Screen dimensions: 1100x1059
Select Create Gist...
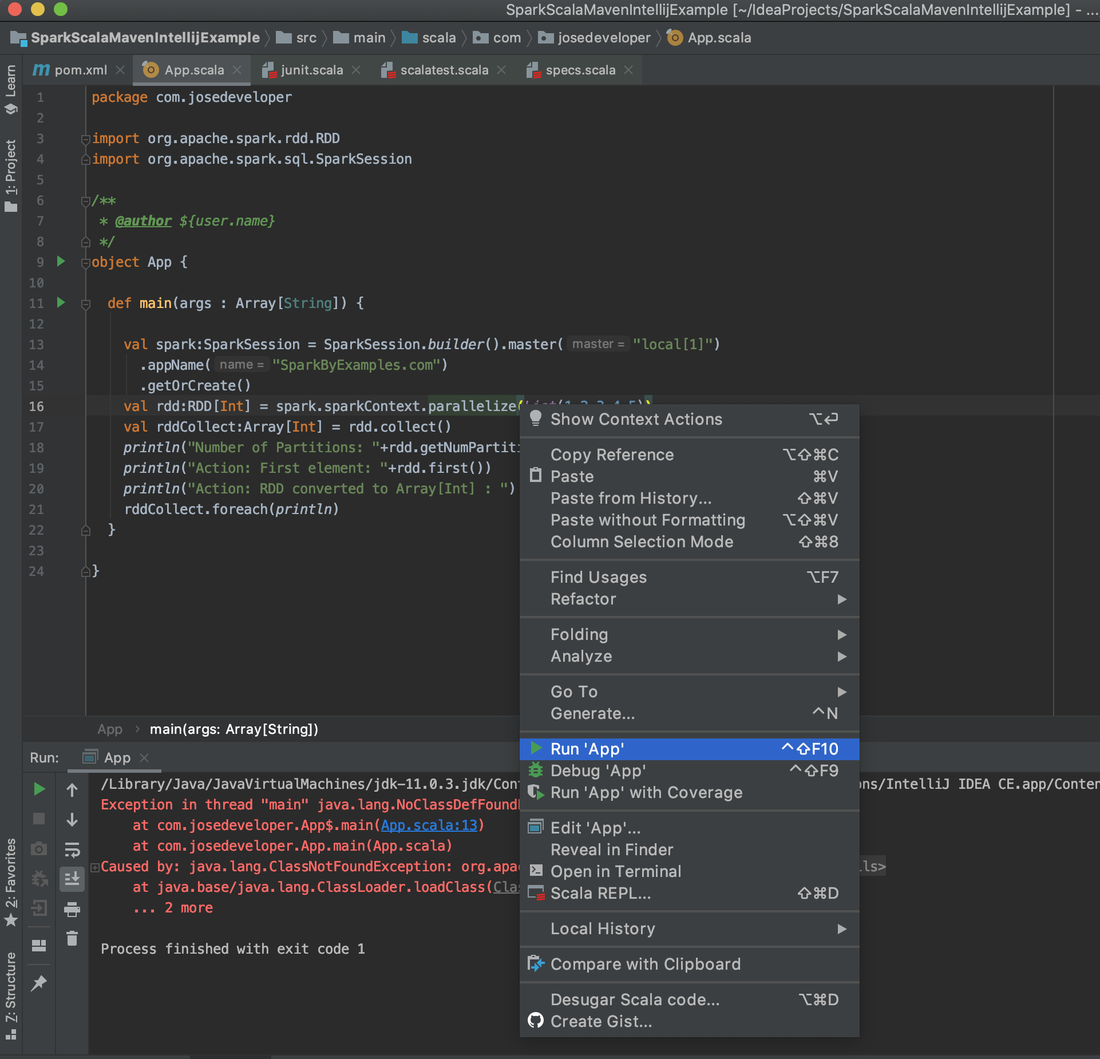(x=689, y=1021)
